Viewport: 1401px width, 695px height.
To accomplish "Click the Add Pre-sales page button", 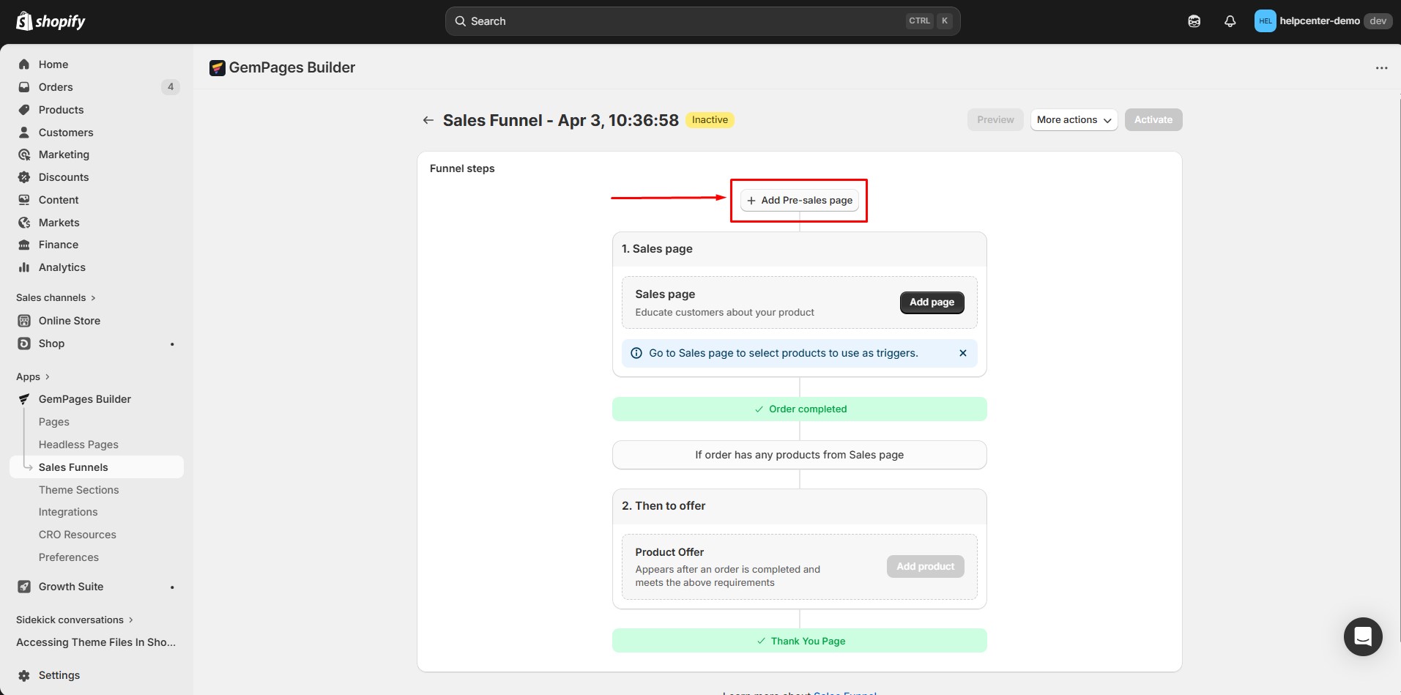I will pos(799,201).
